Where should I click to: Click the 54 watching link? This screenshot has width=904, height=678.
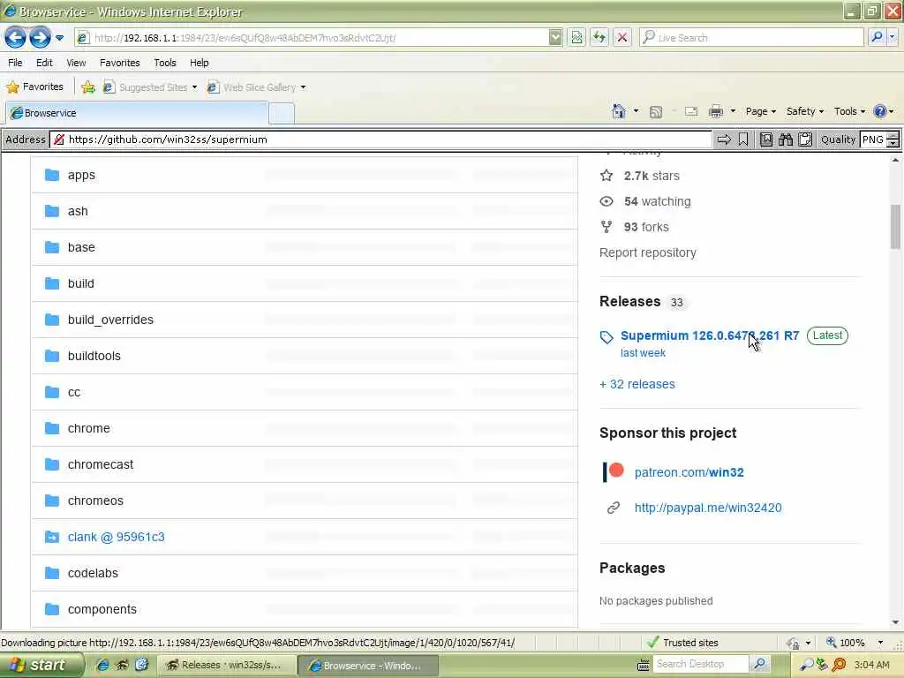click(x=657, y=202)
